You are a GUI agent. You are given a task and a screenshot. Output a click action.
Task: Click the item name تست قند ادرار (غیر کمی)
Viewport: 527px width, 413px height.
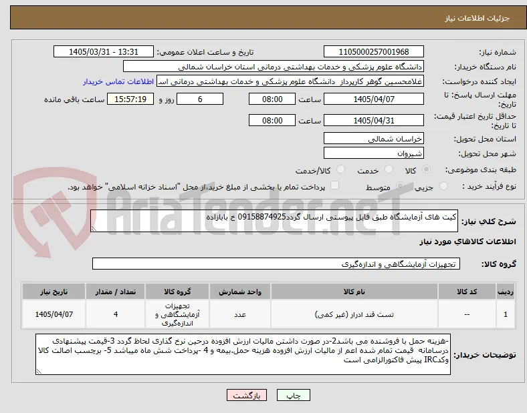coord(354,314)
